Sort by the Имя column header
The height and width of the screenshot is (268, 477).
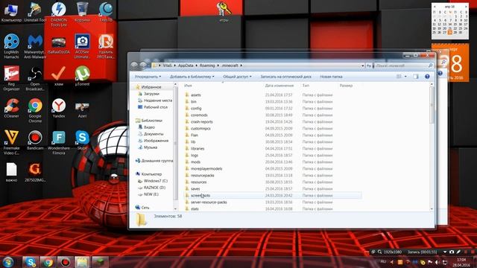pos(188,86)
